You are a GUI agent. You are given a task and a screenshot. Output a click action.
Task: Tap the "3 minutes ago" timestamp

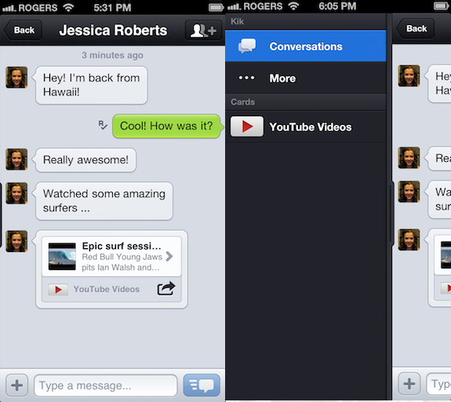point(112,55)
